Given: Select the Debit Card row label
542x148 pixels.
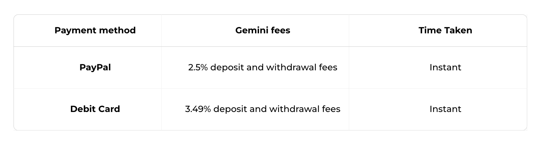Looking at the screenshot, I should click(x=95, y=109).
